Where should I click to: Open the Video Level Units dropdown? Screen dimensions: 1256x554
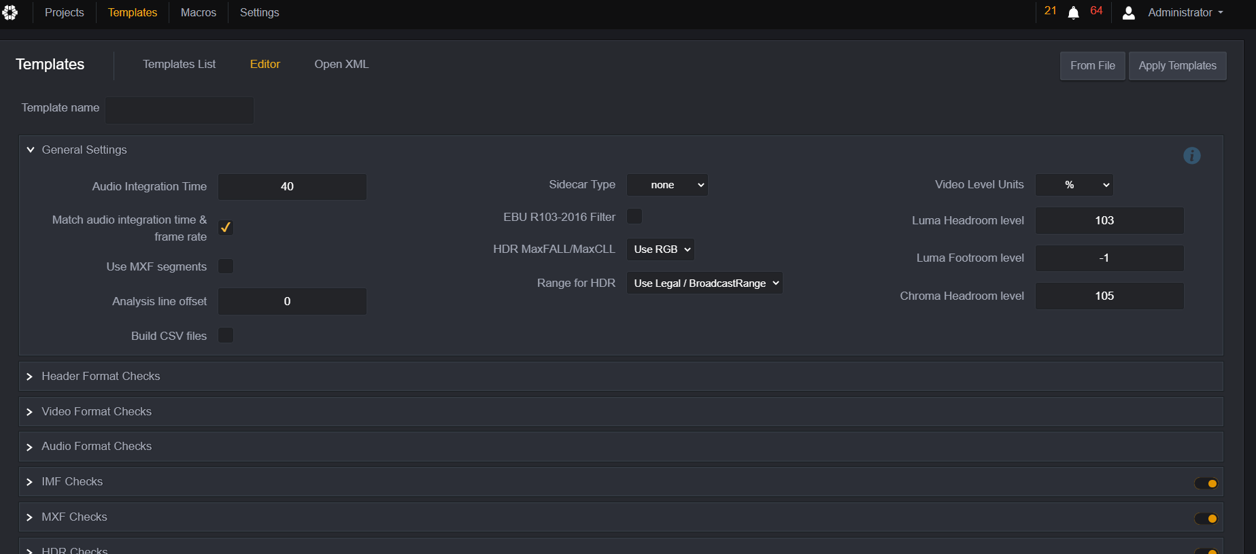pos(1074,185)
